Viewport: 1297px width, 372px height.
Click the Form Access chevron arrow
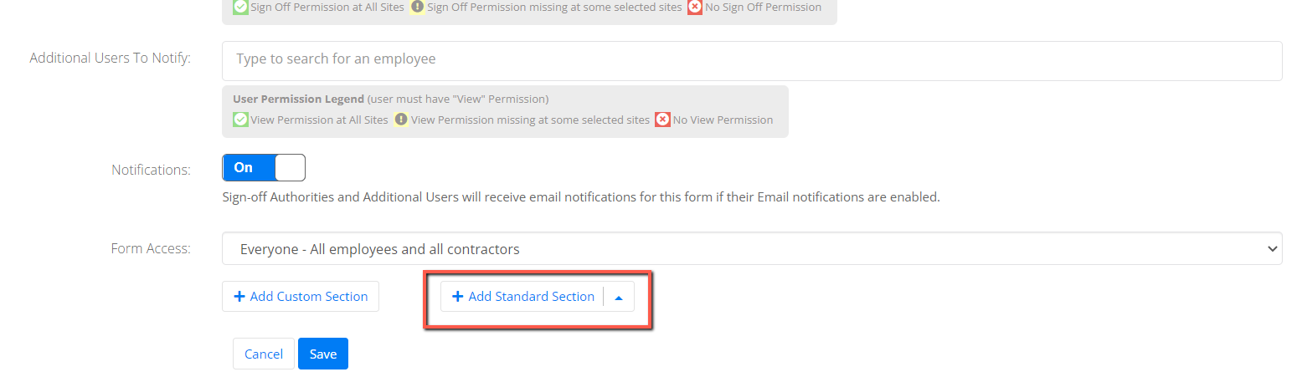coord(1273,248)
